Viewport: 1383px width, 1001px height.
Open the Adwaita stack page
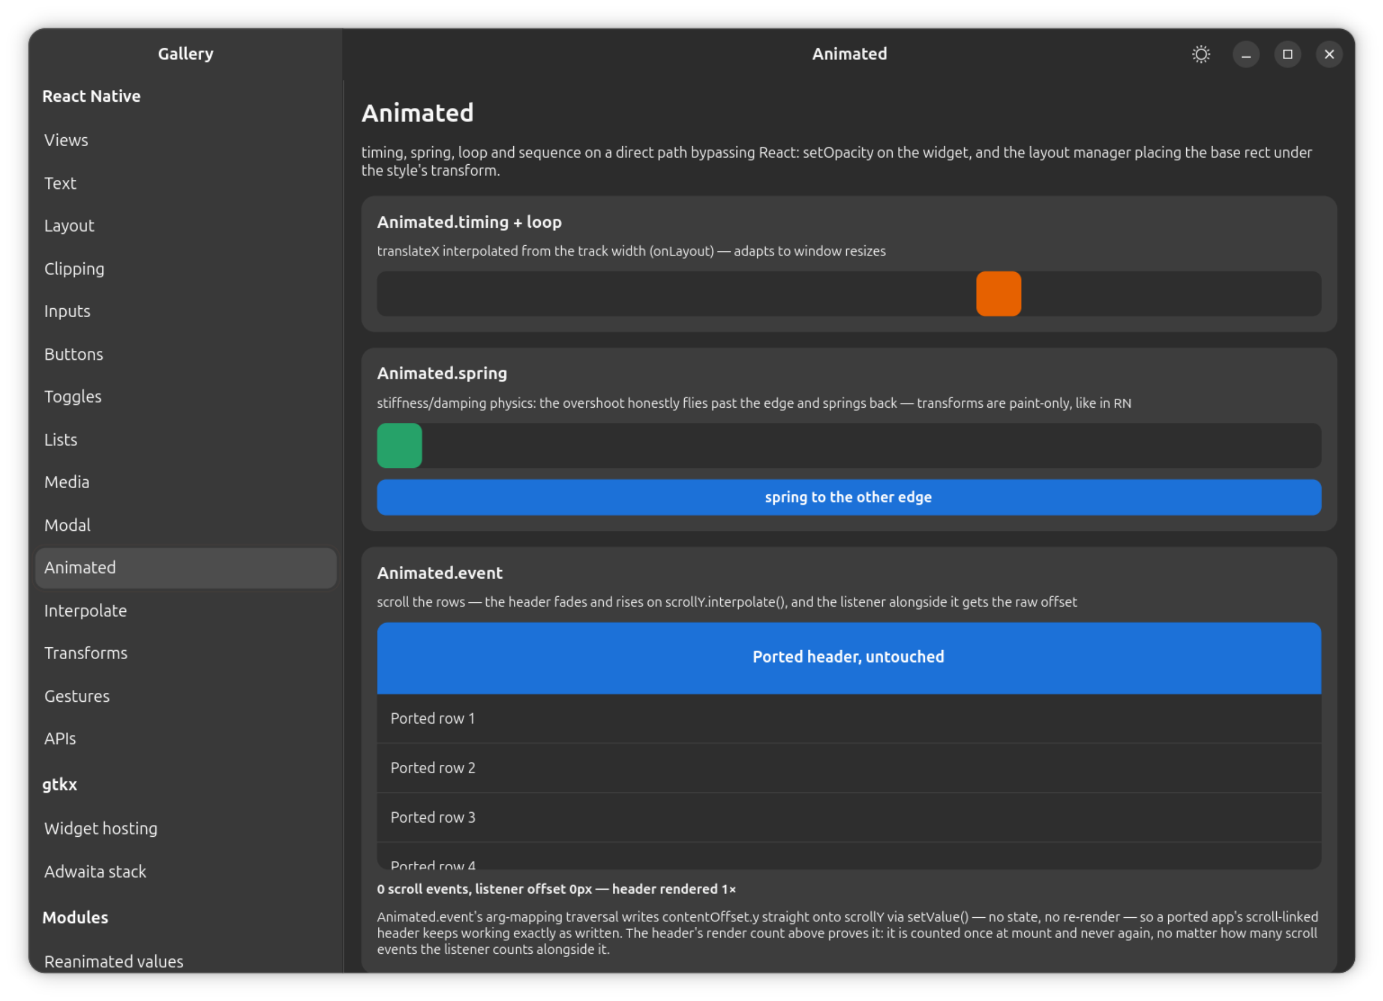tap(186, 871)
